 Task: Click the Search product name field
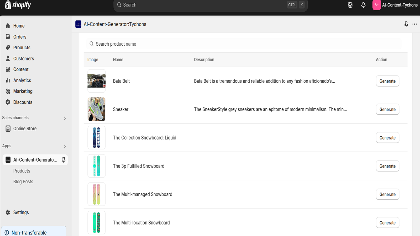[244, 44]
